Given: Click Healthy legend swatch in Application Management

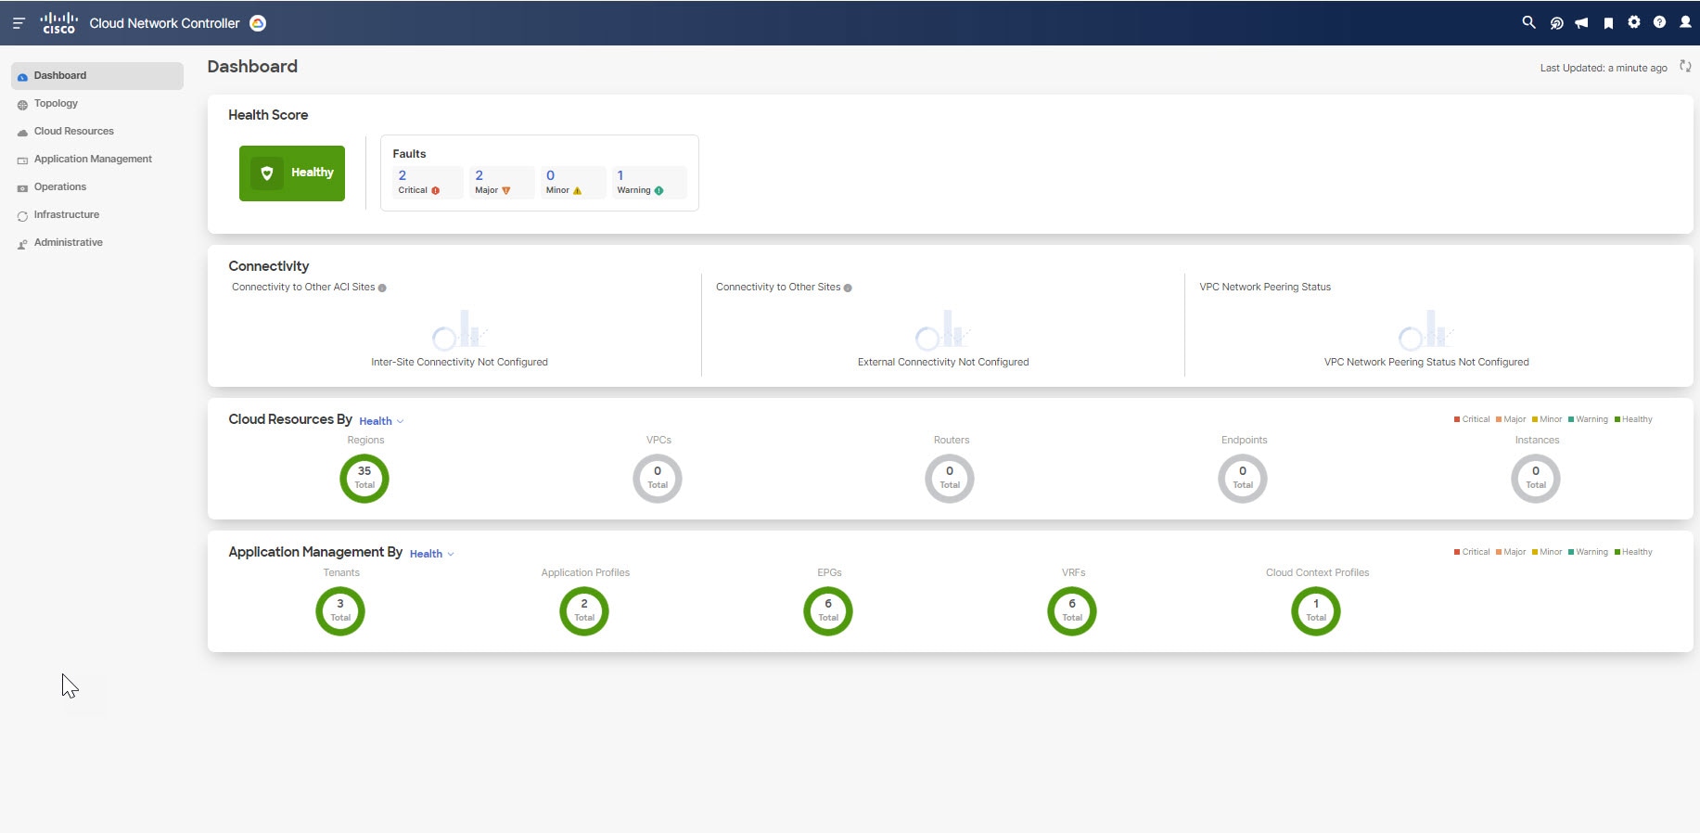Looking at the screenshot, I should pos(1617,552).
